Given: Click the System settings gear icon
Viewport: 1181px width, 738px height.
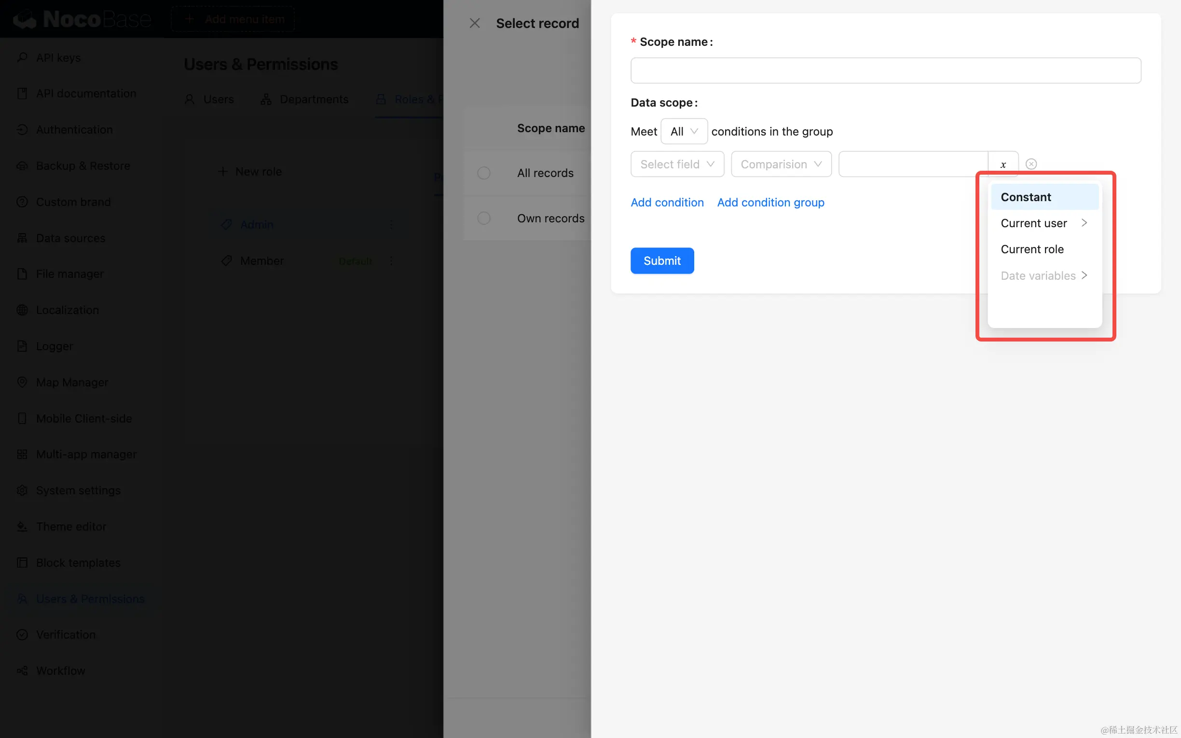Looking at the screenshot, I should 22,490.
